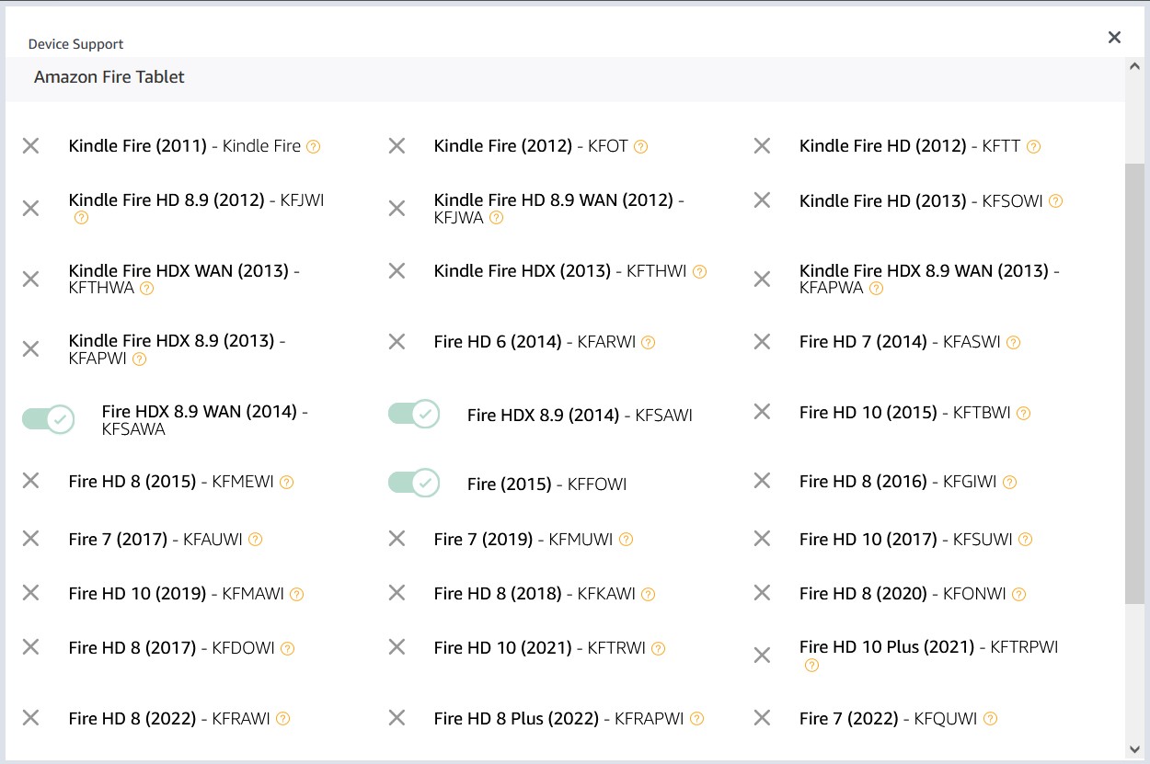Click help icon for Fire 7 (2017) KFAUWI
The width and height of the screenshot is (1150, 764).
coord(255,540)
